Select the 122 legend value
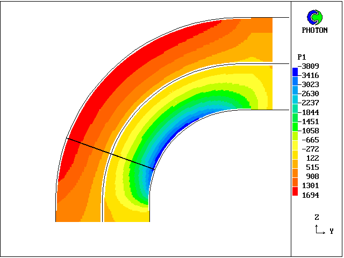Screen dimensions: 344x258 pos(313,158)
